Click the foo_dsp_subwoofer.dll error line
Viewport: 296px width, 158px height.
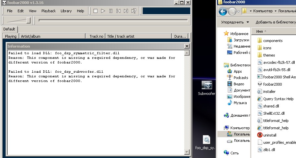pyautogui.click(x=56, y=71)
